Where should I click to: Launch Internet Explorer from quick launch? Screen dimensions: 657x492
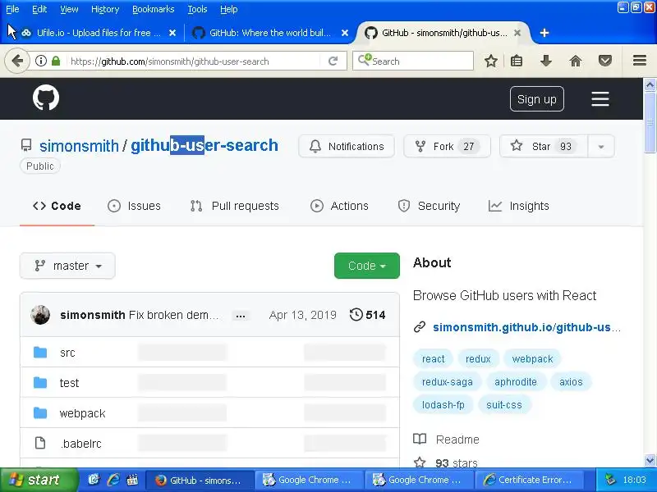coord(113,480)
